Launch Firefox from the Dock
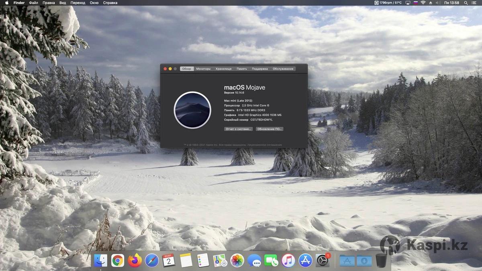Image resolution: width=482 pixels, height=271 pixels. [135, 261]
